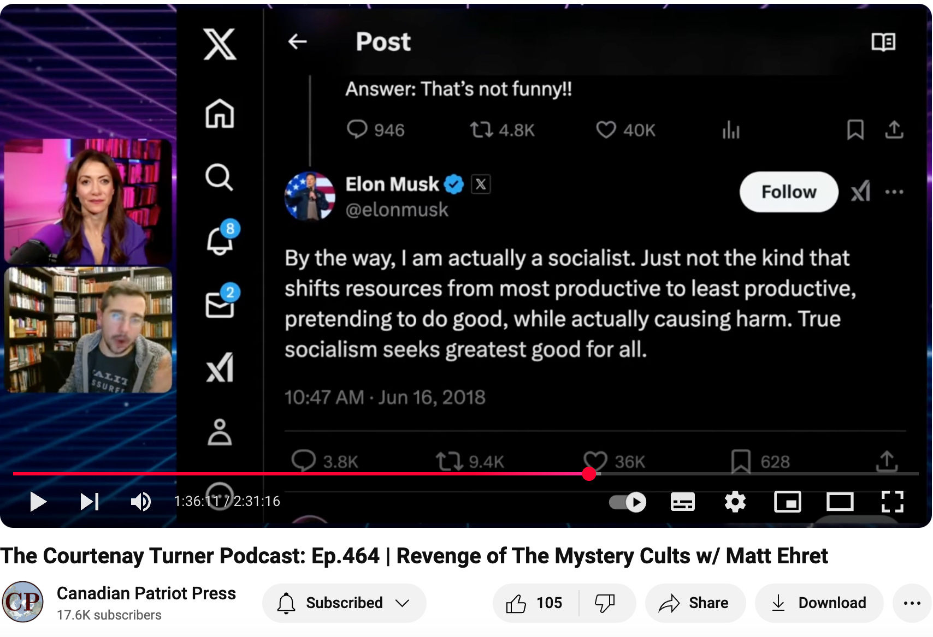
Task: Click repost icon showing 9.4K
Action: point(449,461)
